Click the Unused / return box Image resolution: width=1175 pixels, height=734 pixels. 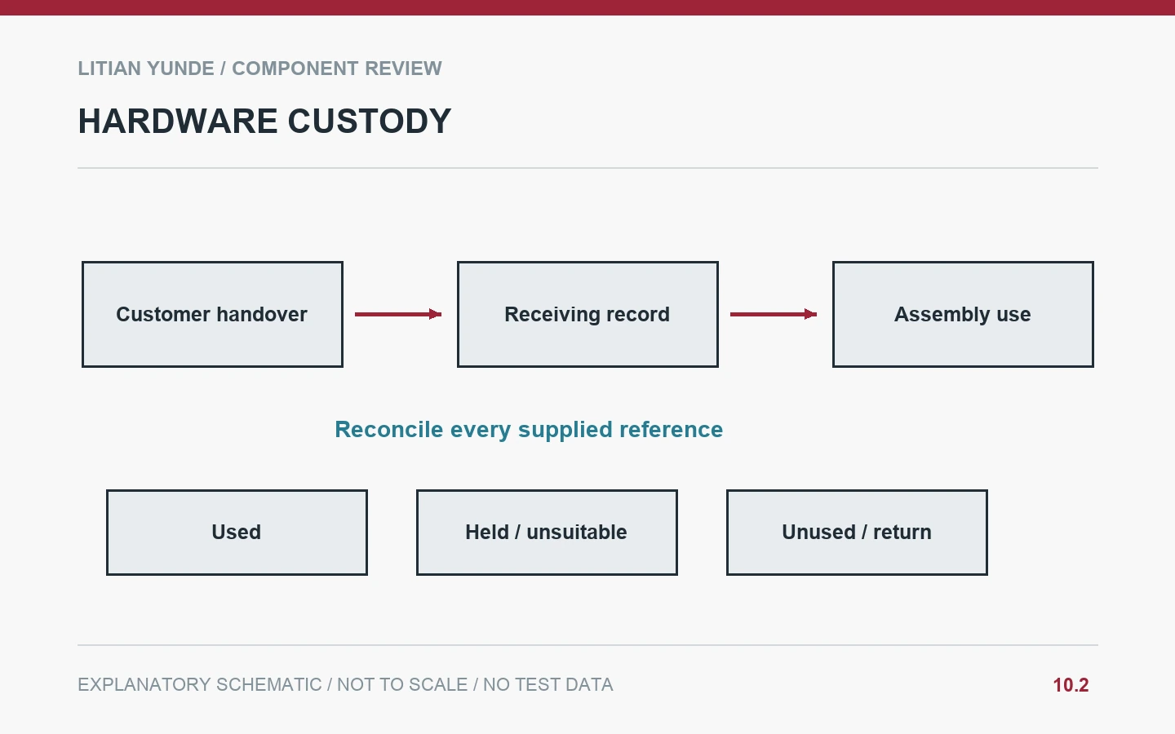coord(857,533)
